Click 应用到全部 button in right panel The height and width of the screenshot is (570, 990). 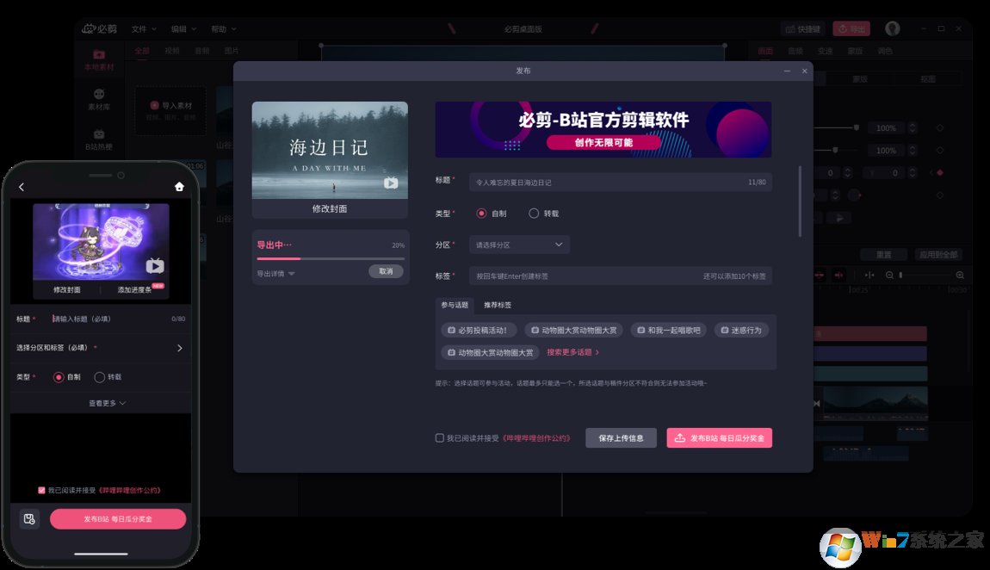pyautogui.click(x=938, y=255)
